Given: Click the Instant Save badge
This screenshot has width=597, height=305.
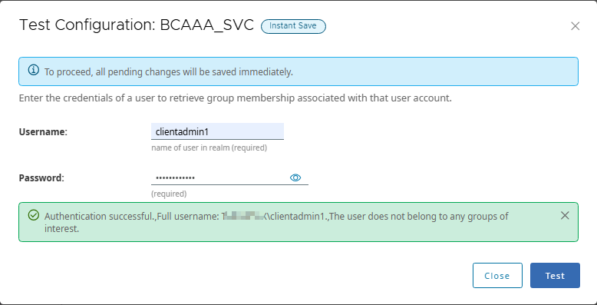Looking at the screenshot, I should point(293,26).
